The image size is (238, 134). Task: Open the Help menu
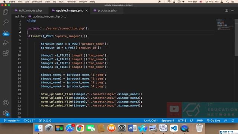tap(93, 1)
